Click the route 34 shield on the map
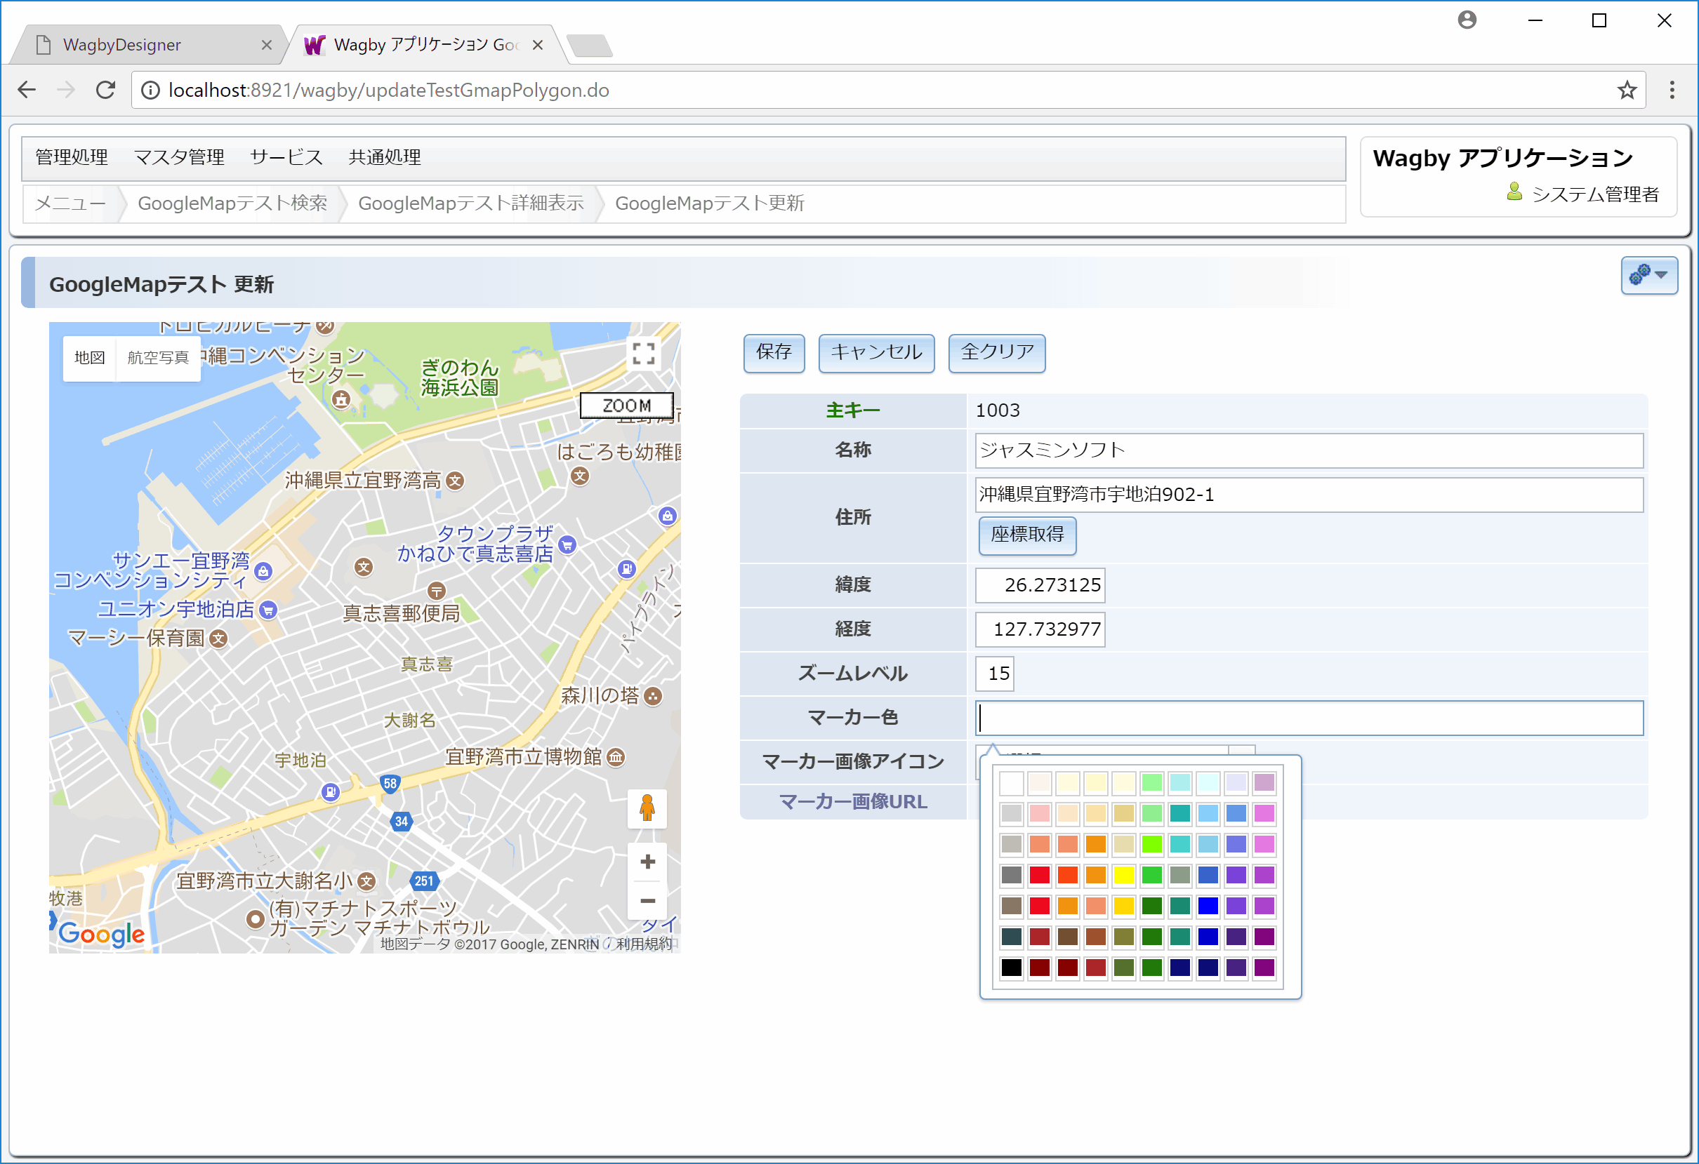This screenshot has height=1164, width=1699. point(402,822)
